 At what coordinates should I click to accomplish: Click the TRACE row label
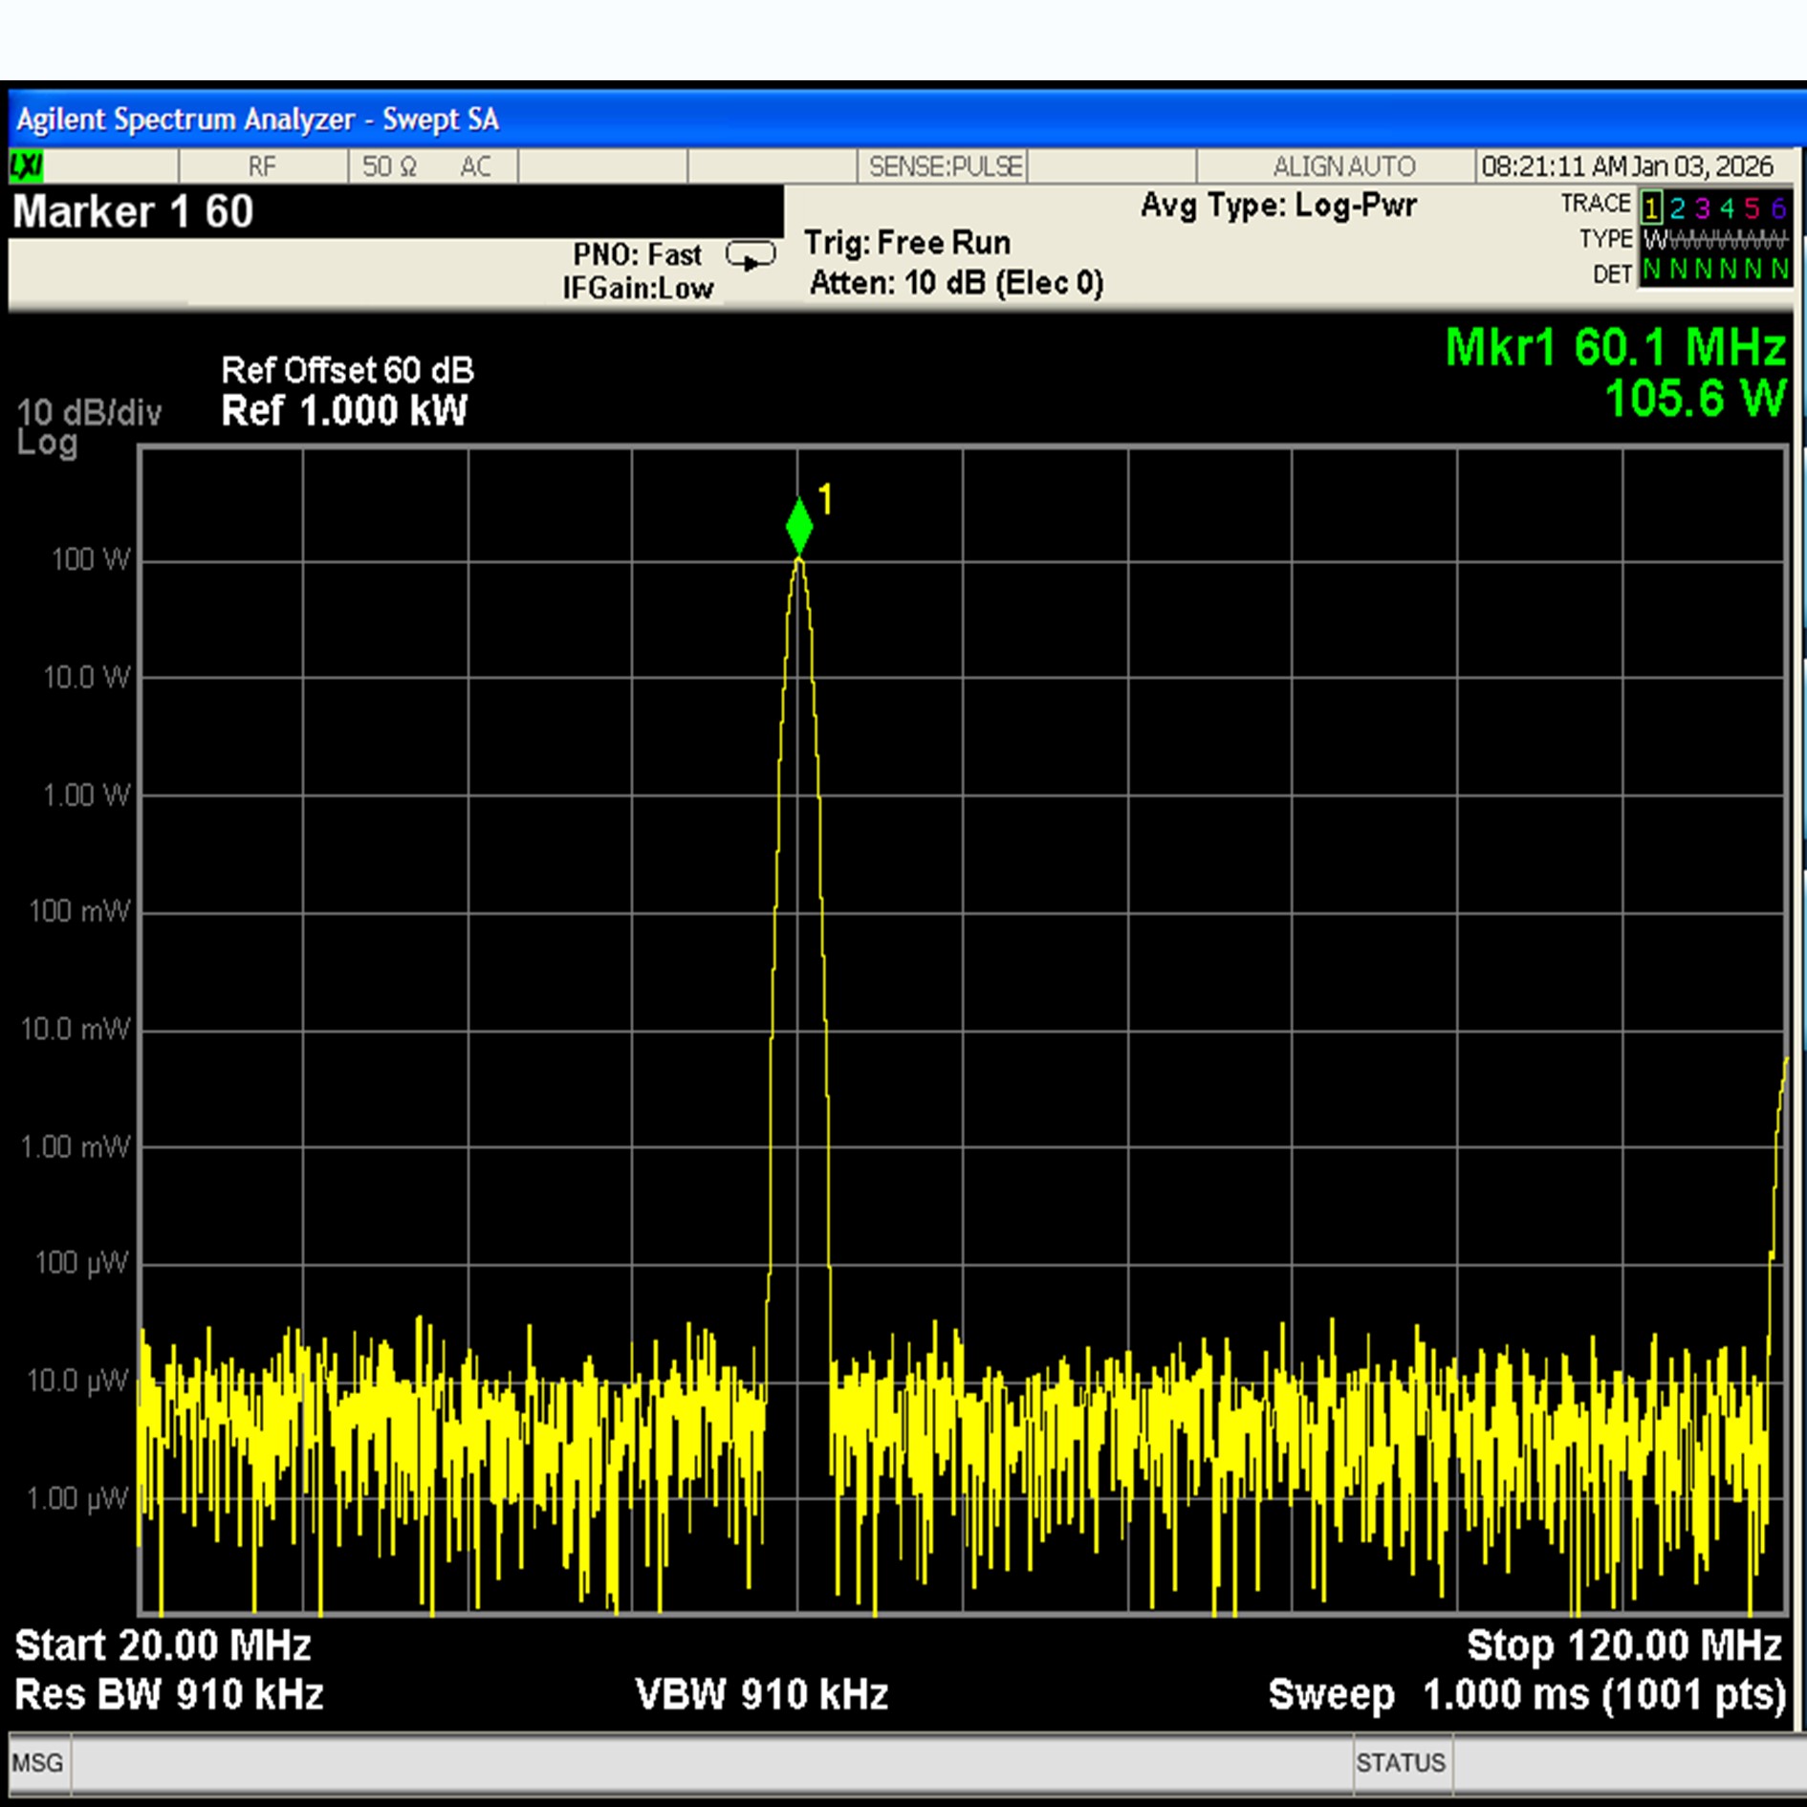click(1596, 204)
